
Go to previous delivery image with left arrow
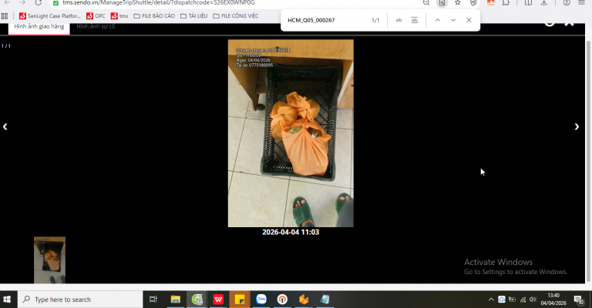5,127
